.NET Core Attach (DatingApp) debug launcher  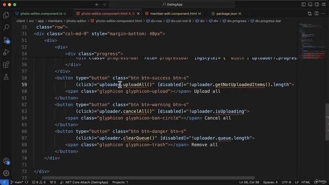[84, 182]
